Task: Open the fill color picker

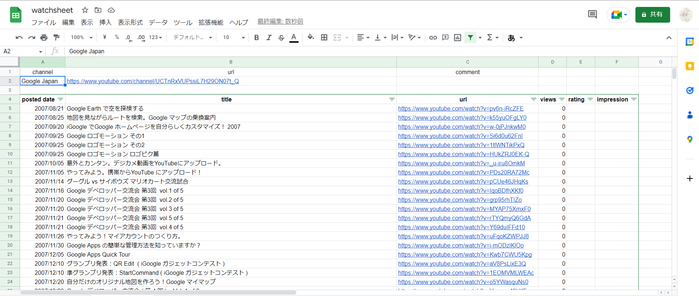Action: pyautogui.click(x=311, y=37)
